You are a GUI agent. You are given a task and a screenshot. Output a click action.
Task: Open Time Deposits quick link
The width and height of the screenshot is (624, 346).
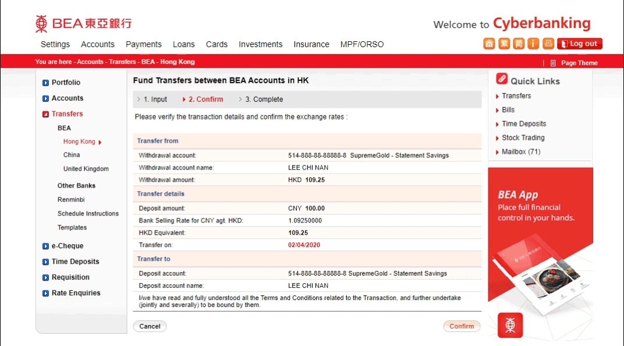pyautogui.click(x=524, y=124)
